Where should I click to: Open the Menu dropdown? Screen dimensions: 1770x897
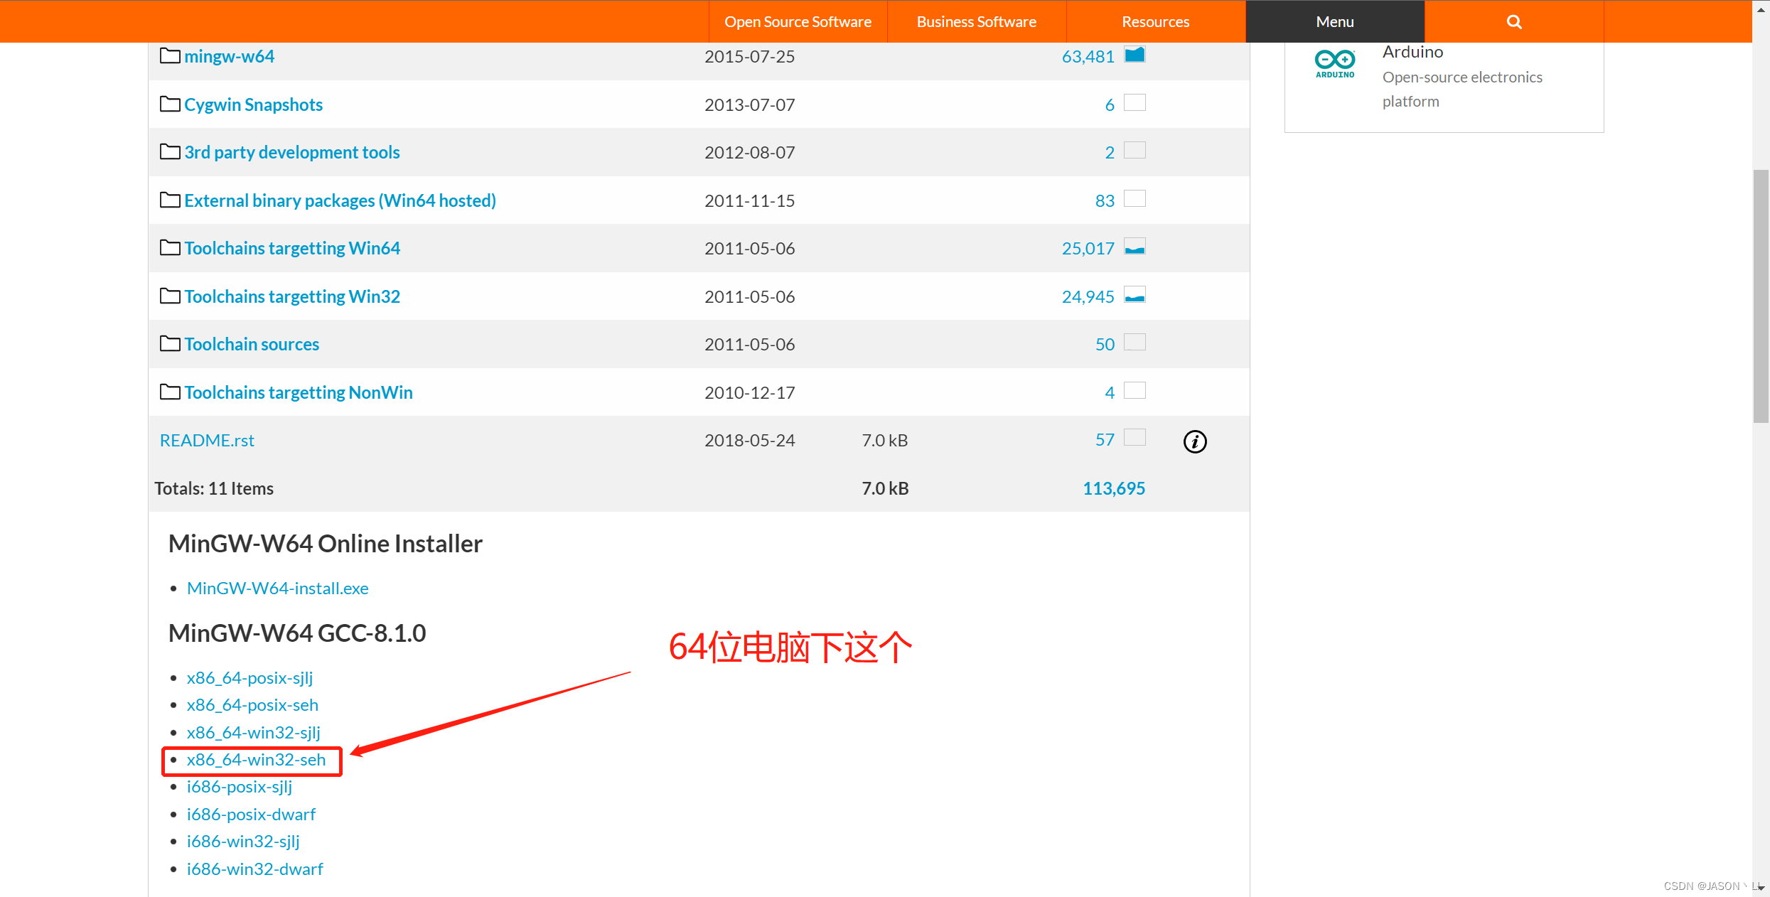tap(1334, 21)
